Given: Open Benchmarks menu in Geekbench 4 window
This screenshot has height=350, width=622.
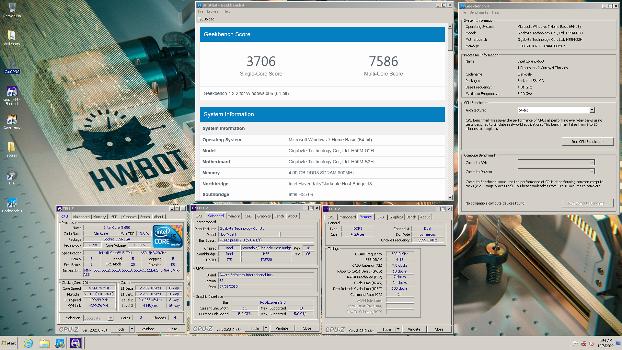Looking at the screenshot, I should (x=479, y=12).
